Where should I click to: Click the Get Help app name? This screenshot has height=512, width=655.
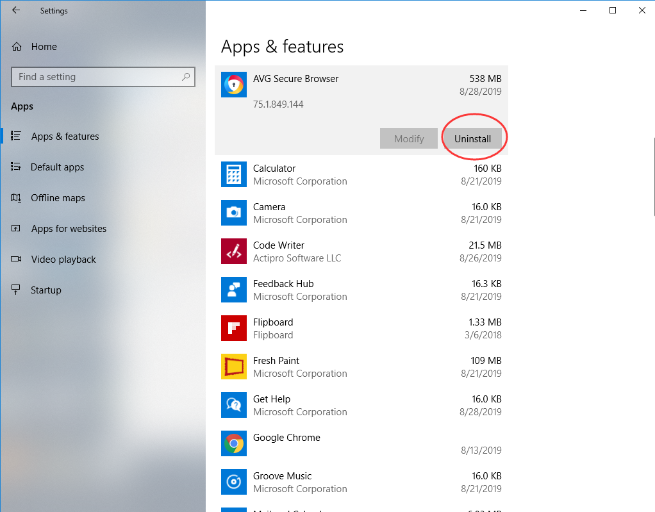point(272,400)
